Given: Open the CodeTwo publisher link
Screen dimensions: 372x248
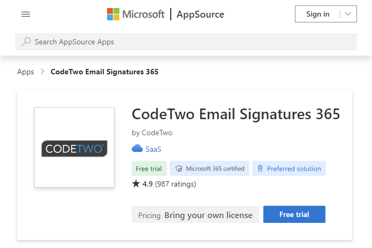Looking at the screenshot, I should pyautogui.click(x=157, y=133).
